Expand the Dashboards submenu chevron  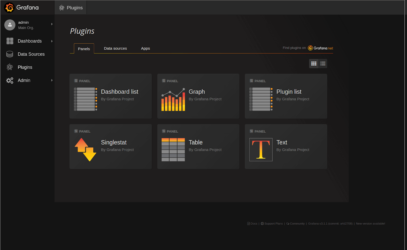coord(52,41)
